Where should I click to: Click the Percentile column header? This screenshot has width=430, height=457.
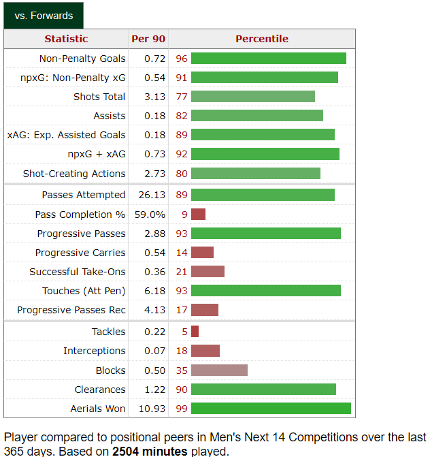point(262,39)
